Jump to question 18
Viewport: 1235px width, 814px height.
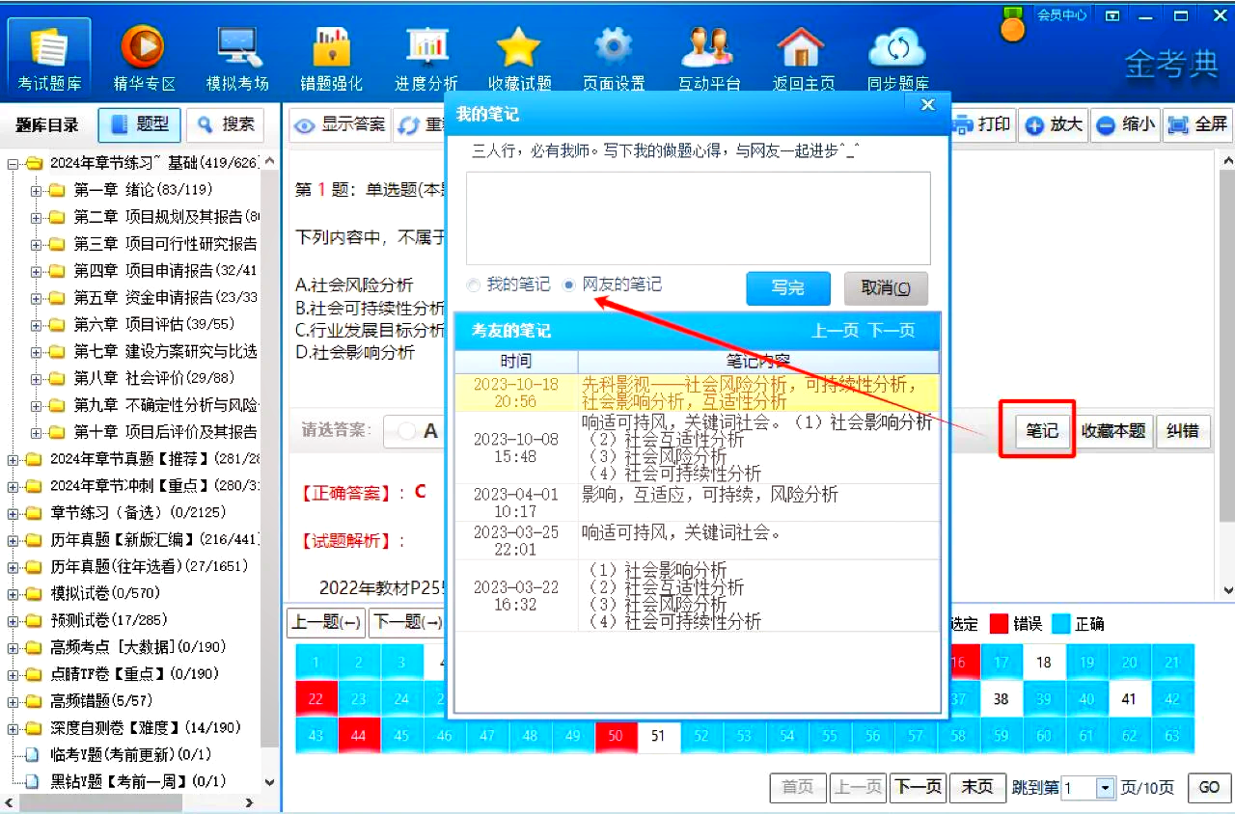click(1044, 663)
